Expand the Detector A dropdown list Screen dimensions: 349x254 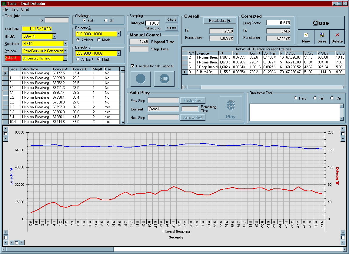click(x=118, y=34)
